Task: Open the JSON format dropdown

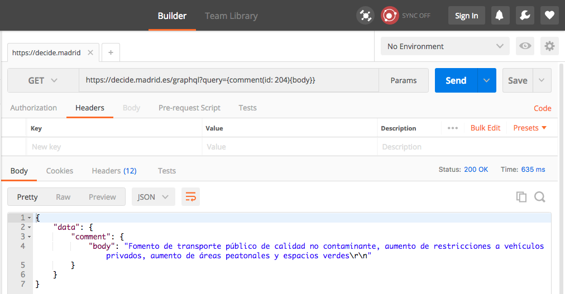Action: pyautogui.click(x=153, y=197)
